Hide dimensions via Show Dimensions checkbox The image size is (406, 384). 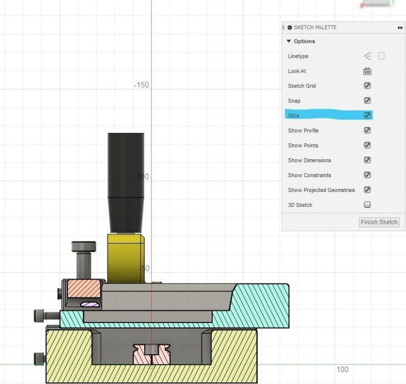[x=367, y=160]
